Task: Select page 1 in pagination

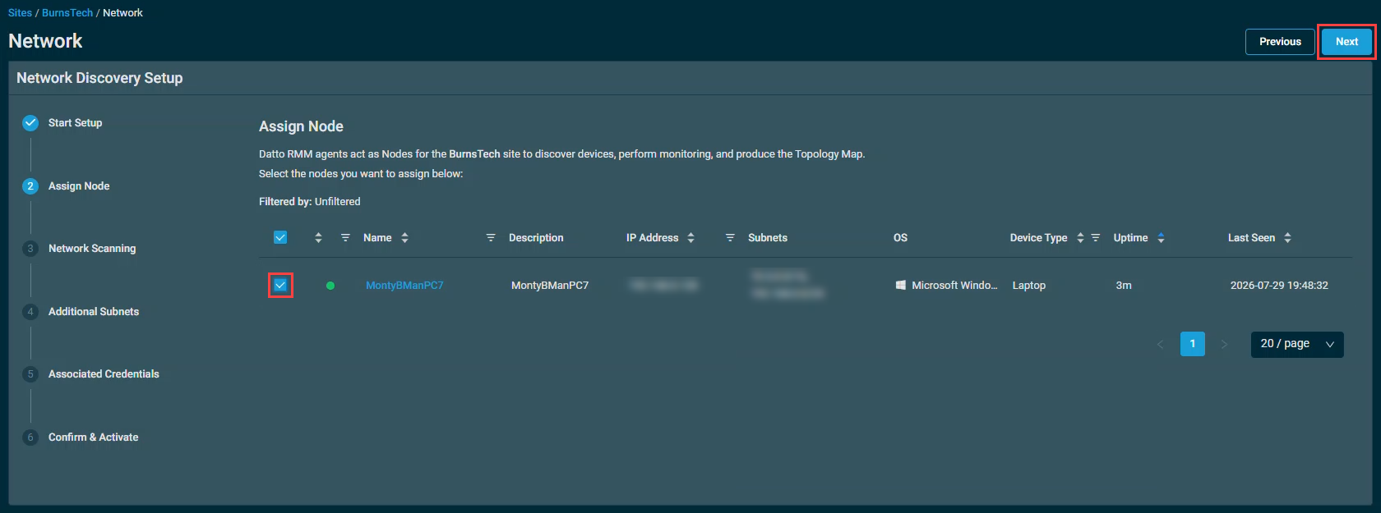Action: (x=1192, y=344)
